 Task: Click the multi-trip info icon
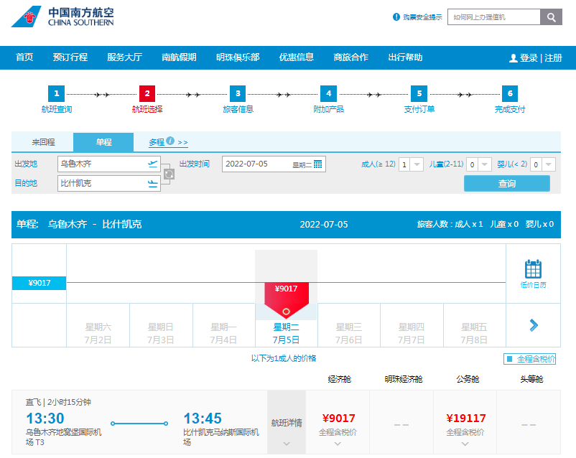[170, 141]
